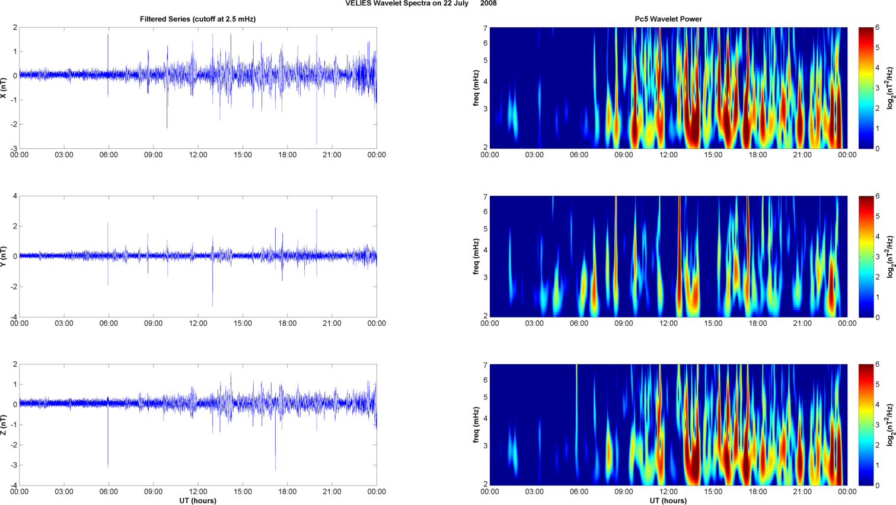Click inside the Y component filtered time series plot
This screenshot has height=505, width=896.
198,256
